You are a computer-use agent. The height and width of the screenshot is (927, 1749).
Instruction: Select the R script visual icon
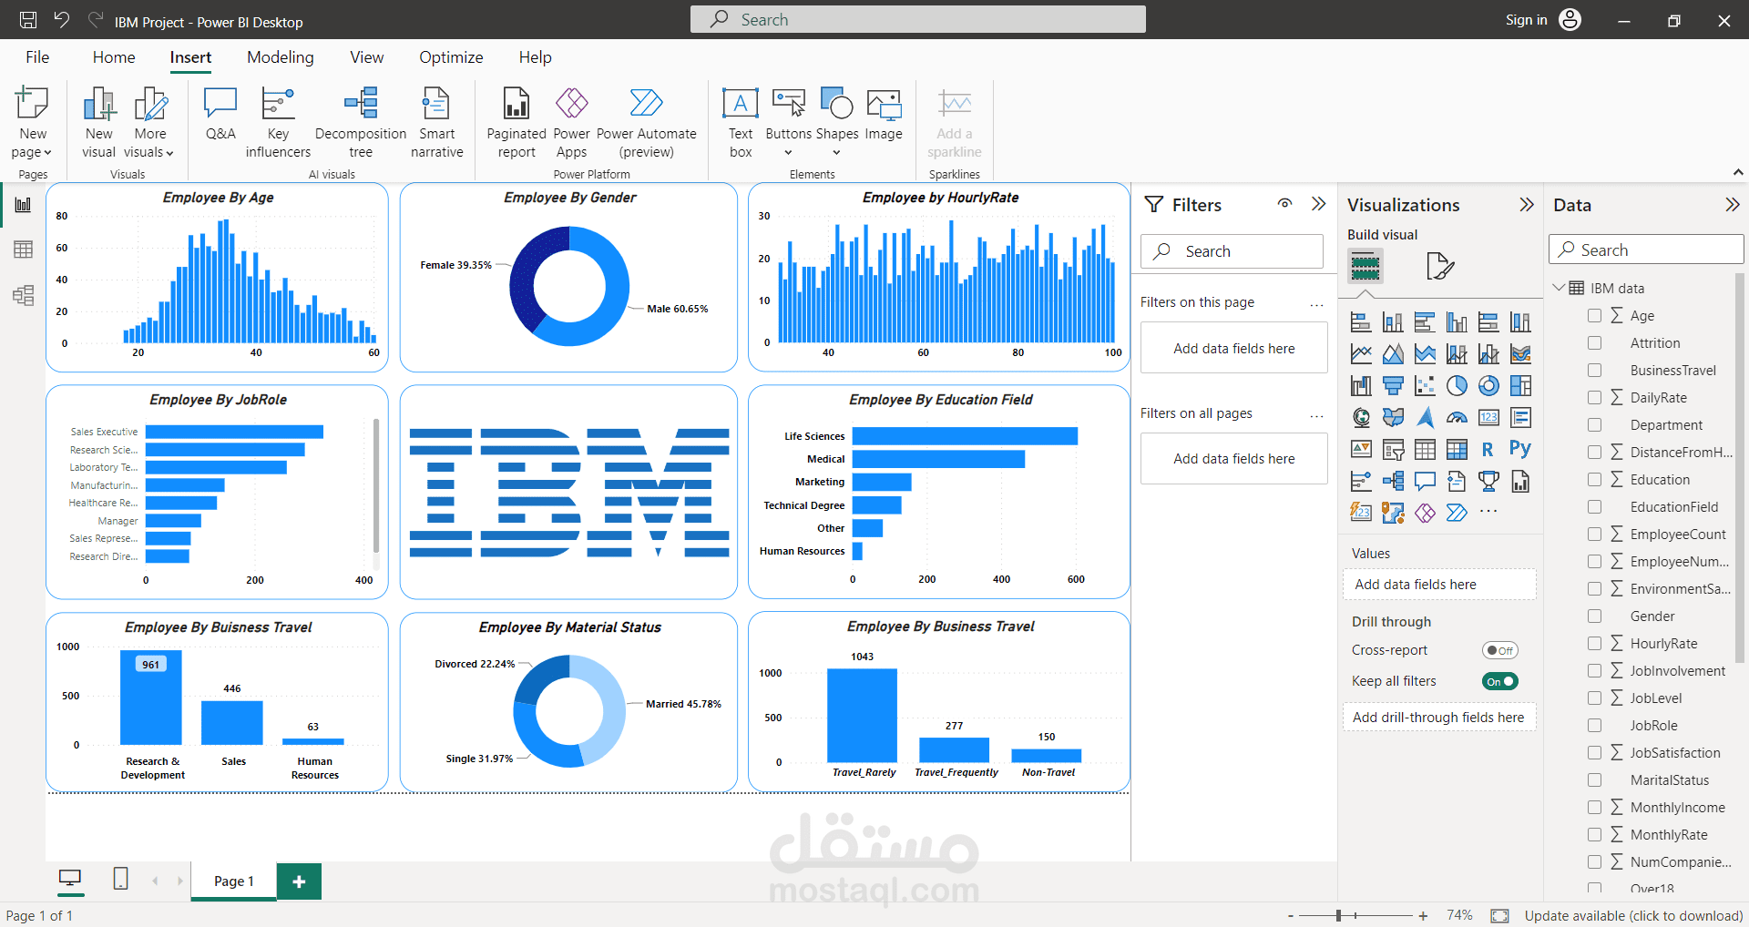[1488, 450]
